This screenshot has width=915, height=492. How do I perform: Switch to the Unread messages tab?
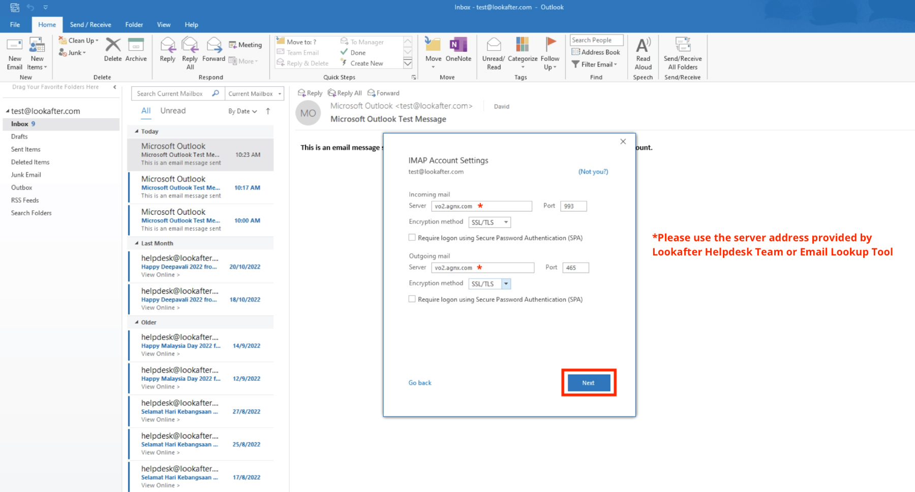coord(173,111)
